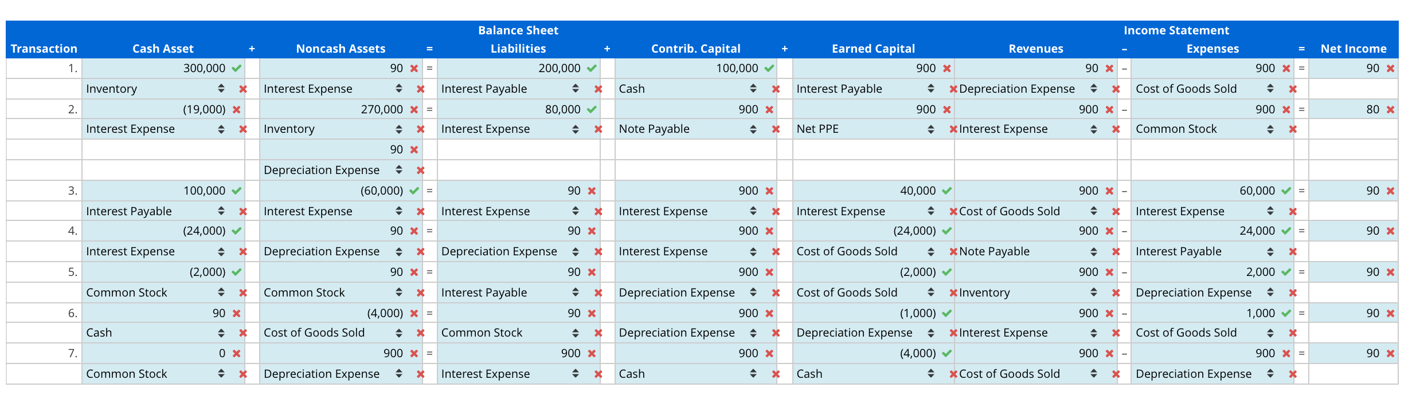Open transaction 5 Revenues dropdown showing Inventory
This screenshot has width=1416, height=411.
coord(1028,293)
